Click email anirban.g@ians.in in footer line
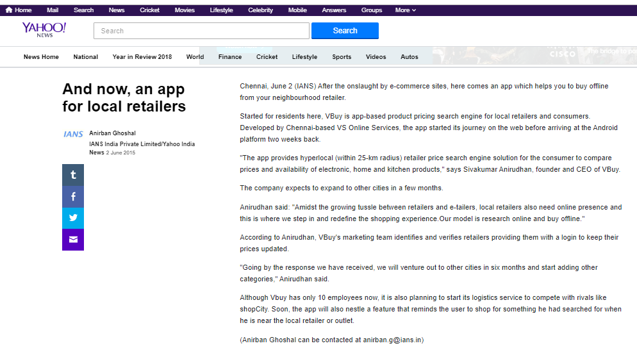Viewport: 637px width, 348px height. (392, 340)
